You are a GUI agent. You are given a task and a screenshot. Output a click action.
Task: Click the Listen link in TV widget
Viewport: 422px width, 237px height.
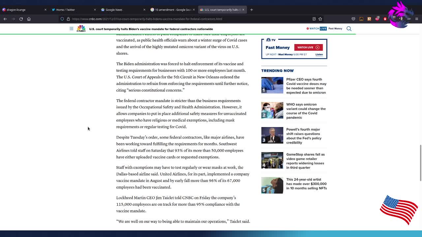tap(319, 54)
